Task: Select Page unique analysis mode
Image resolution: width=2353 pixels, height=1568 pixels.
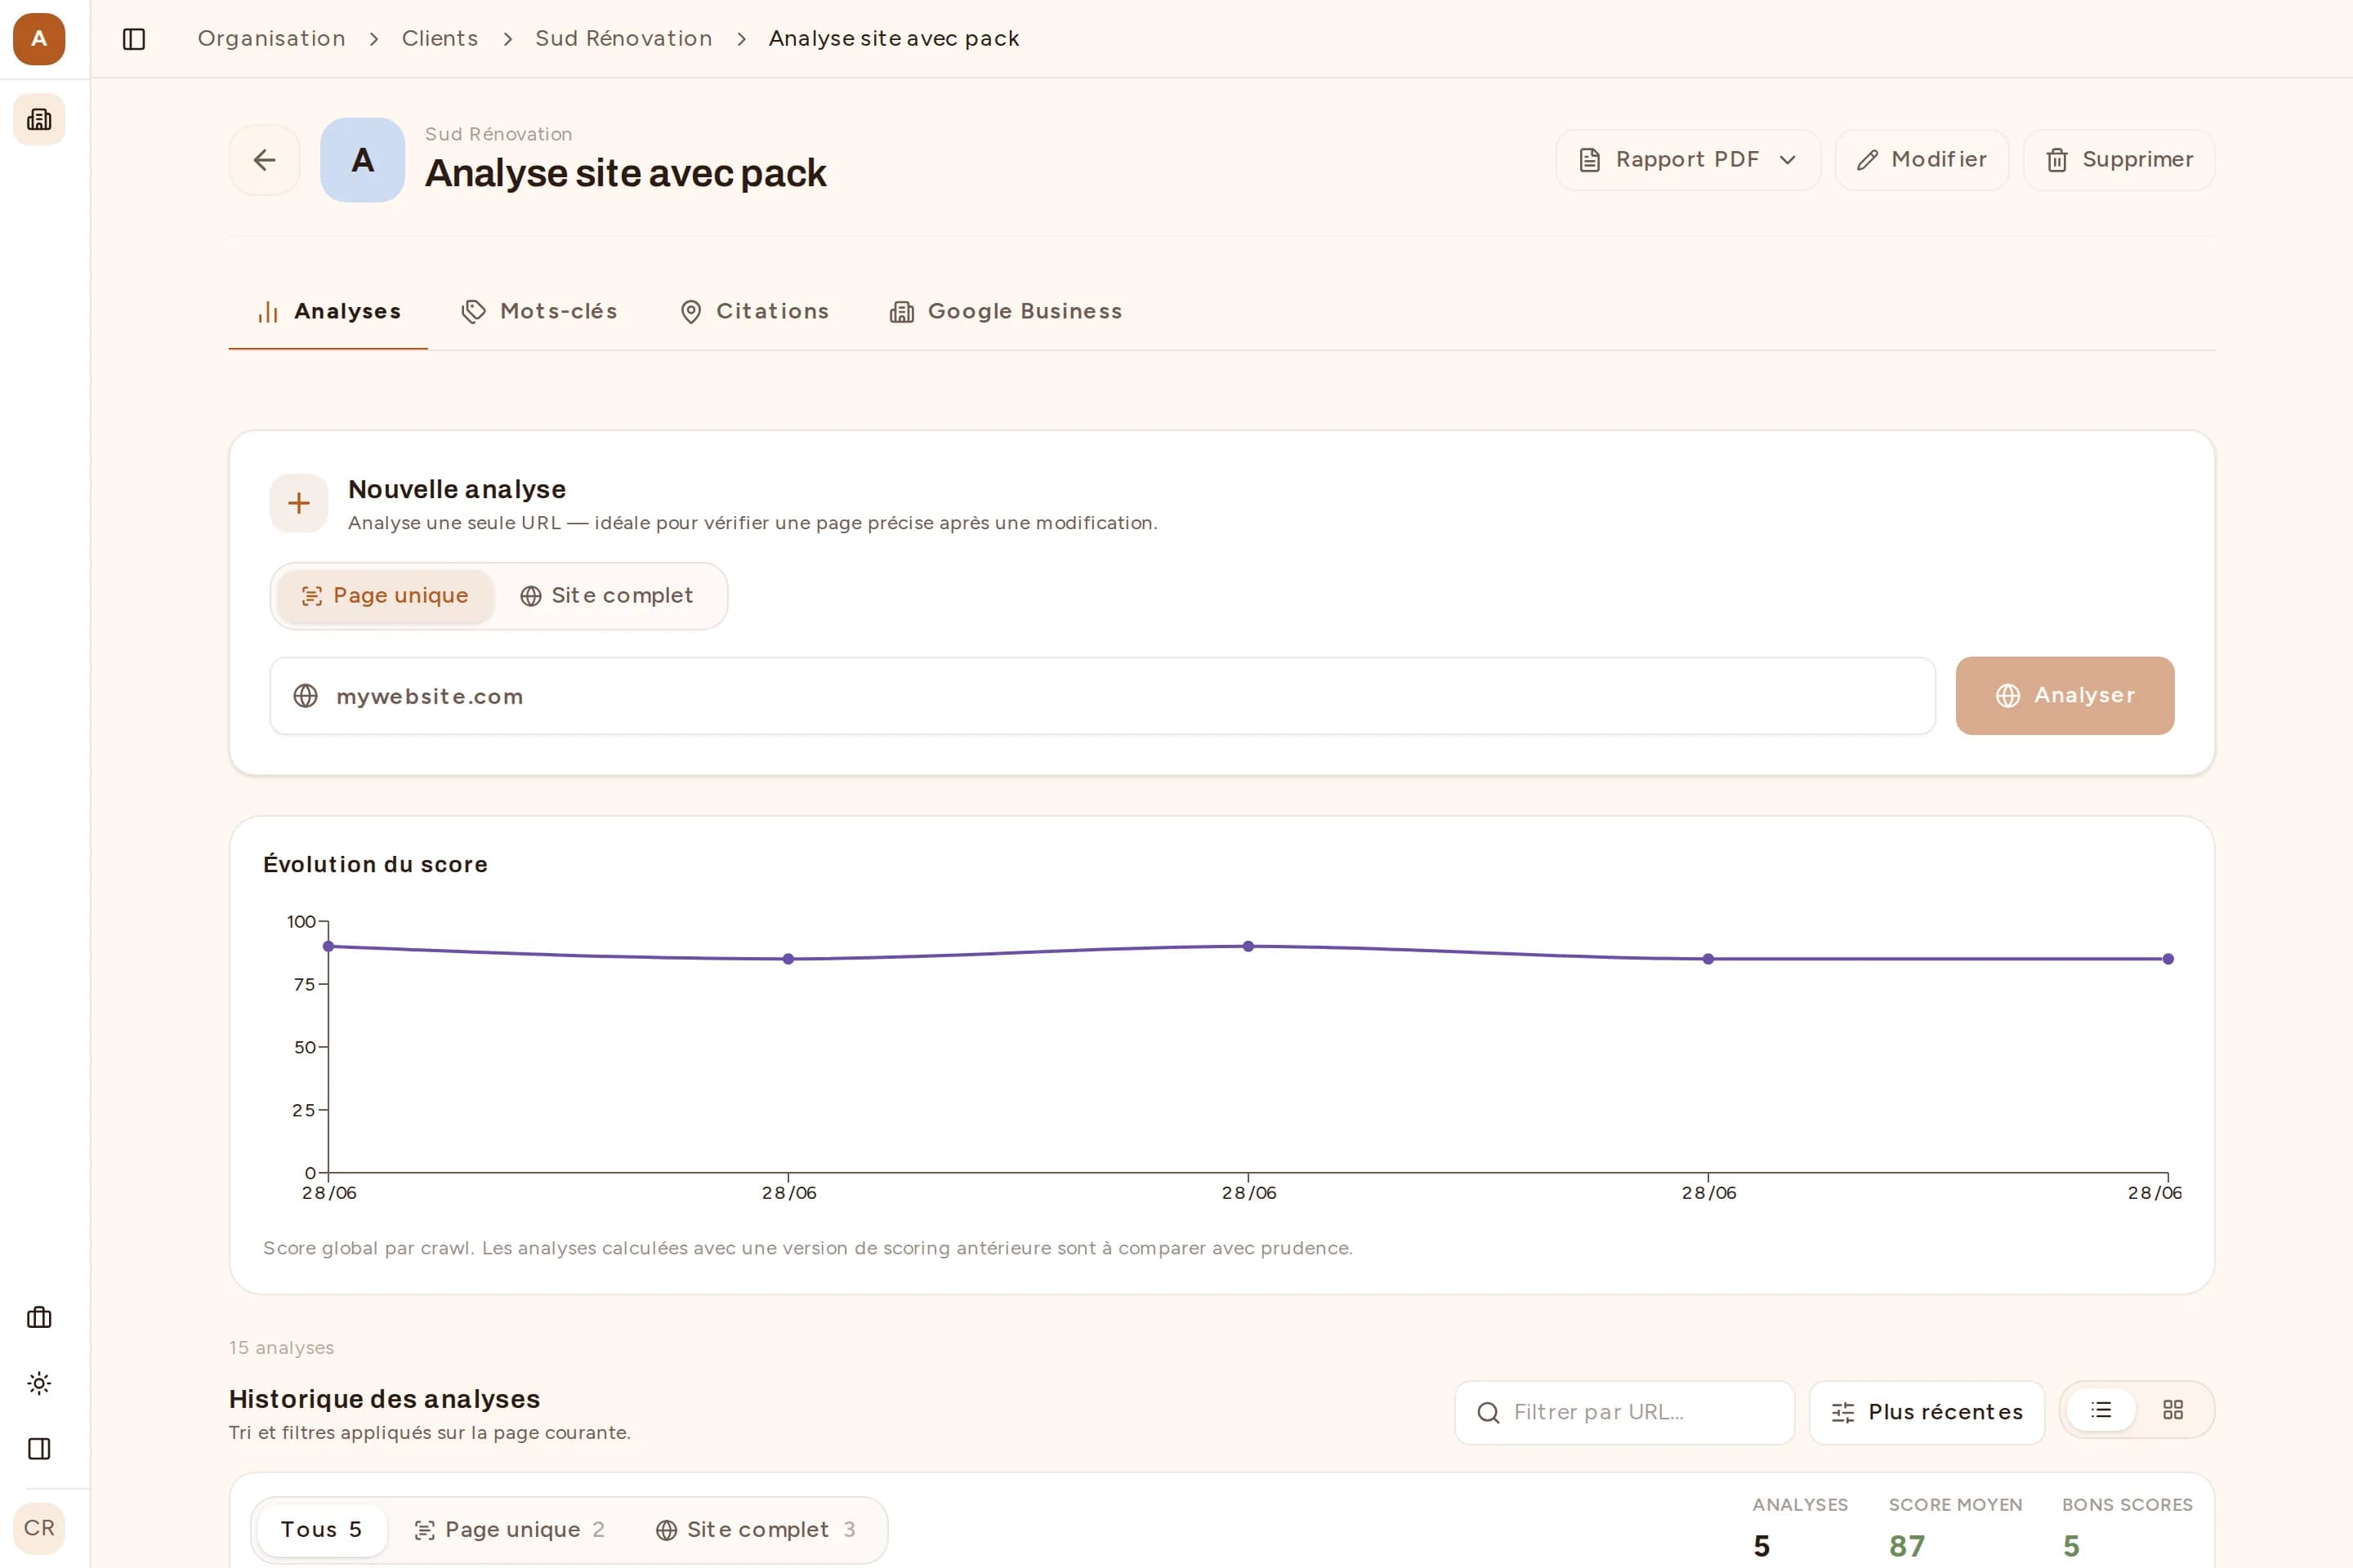Action: click(x=385, y=596)
